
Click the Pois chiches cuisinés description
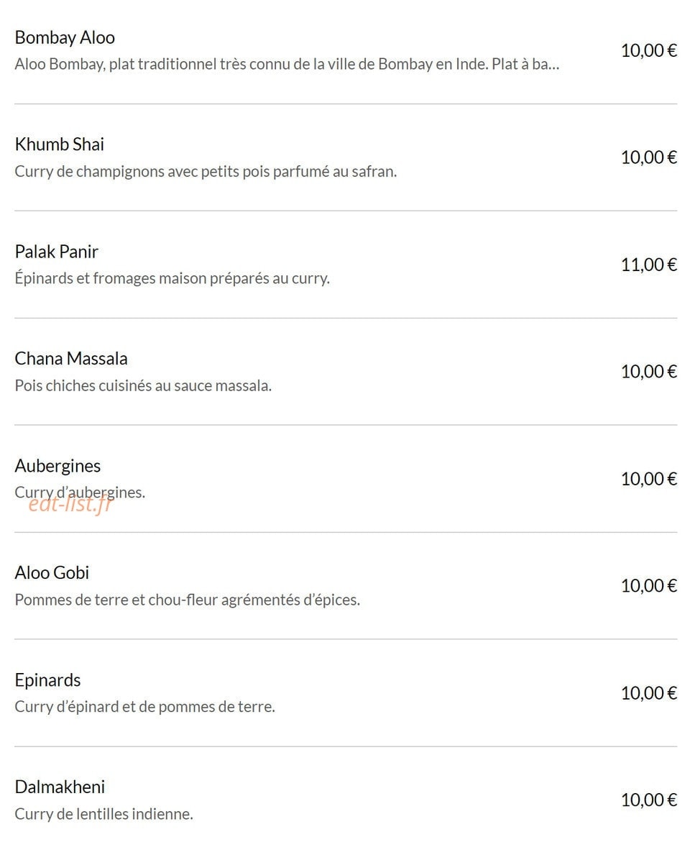tap(143, 385)
